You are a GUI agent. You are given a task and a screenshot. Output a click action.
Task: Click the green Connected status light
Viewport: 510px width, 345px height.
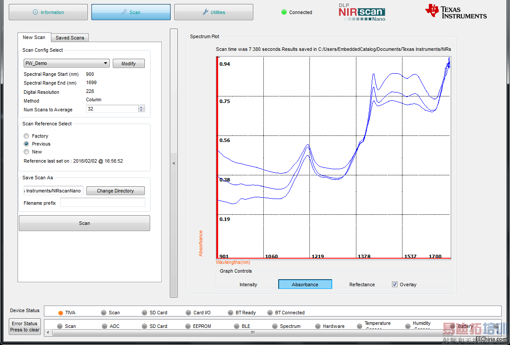[284, 12]
